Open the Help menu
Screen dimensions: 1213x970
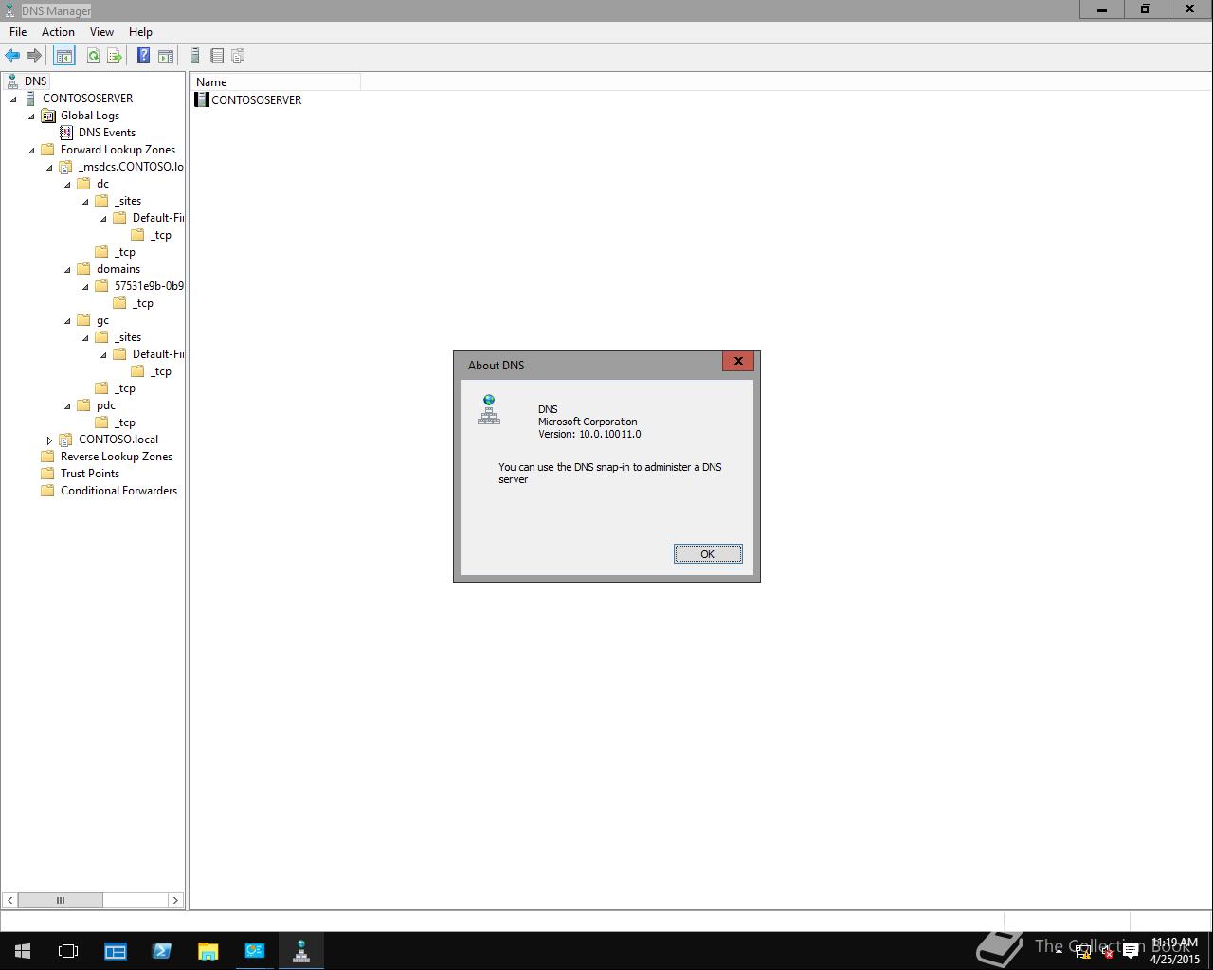(140, 31)
